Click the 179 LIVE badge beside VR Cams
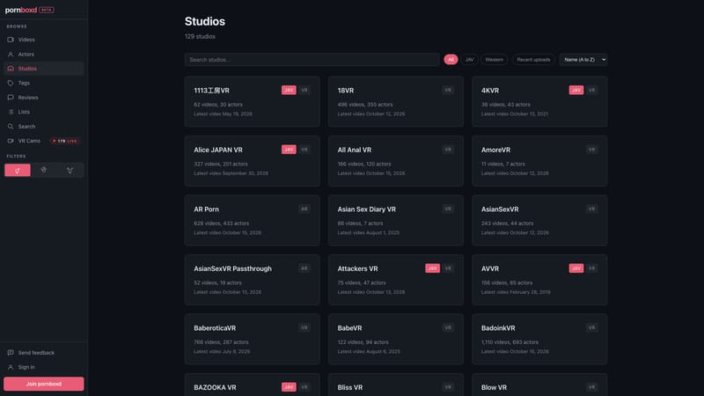Screen dimensions: 704x396 pos(64,141)
